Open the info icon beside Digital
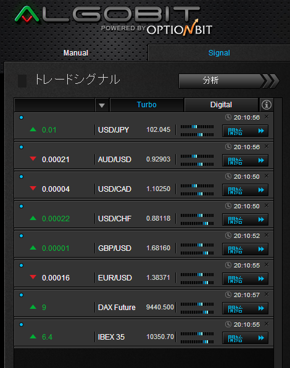 [x=267, y=105]
